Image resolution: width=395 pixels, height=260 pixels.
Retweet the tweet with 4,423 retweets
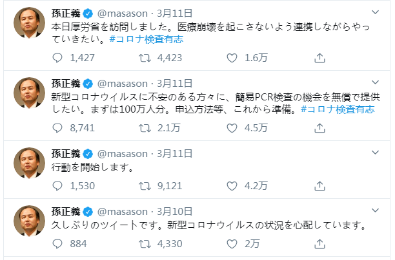[146, 59]
